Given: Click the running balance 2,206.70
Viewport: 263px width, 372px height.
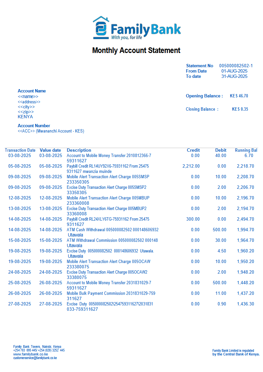Looking at the screenshot, I should pos(245,187).
